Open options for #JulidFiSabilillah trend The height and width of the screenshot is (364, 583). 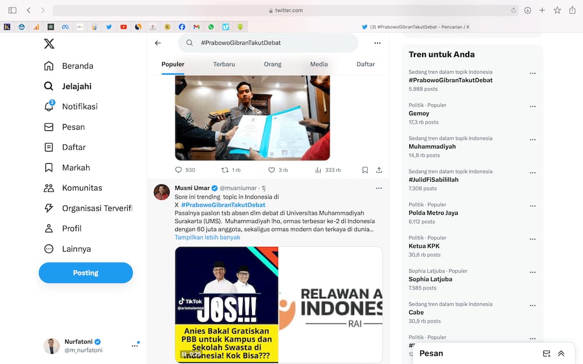[533, 173]
